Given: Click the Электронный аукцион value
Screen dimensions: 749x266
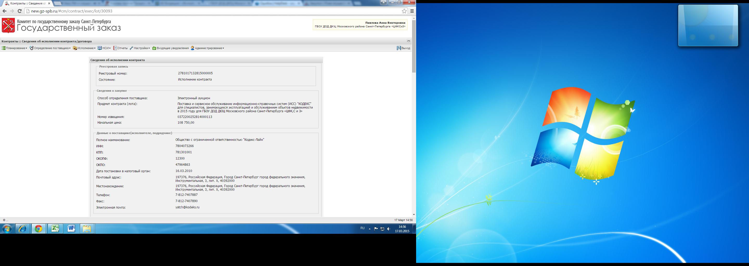Looking at the screenshot, I should tap(194, 98).
